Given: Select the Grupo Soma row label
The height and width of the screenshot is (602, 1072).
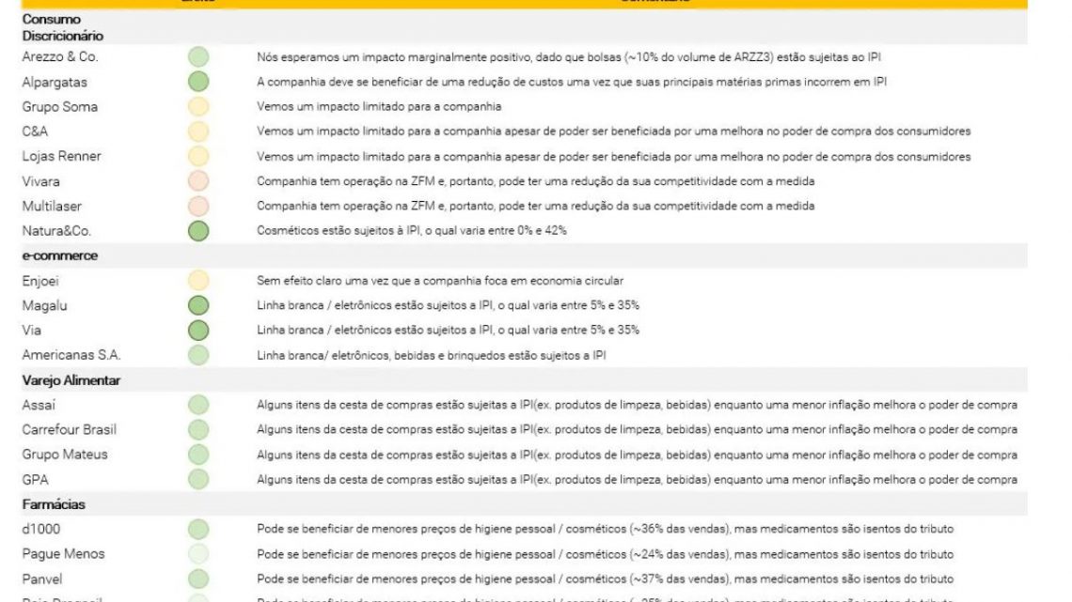Looking at the screenshot, I should [59, 106].
